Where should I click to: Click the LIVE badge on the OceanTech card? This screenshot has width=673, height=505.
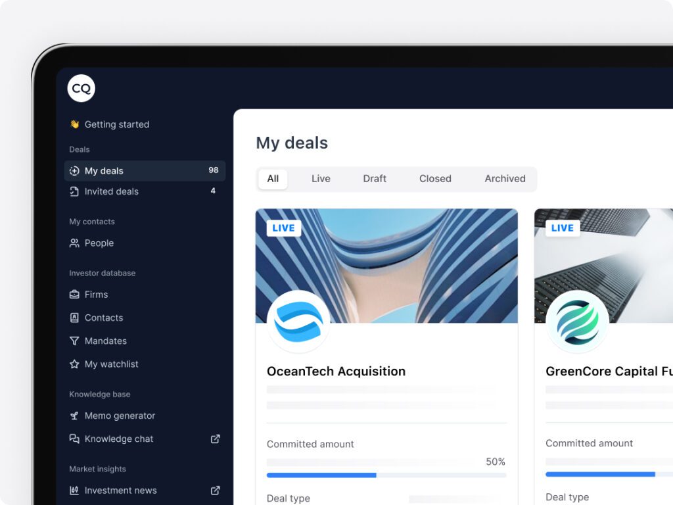pyautogui.click(x=284, y=228)
